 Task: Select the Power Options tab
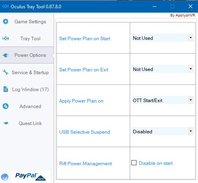[x=27, y=55]
